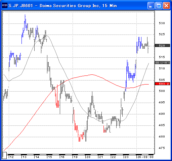
Task: Click the date marker 23 on the time axis
Action: tap(127, 157)
